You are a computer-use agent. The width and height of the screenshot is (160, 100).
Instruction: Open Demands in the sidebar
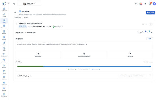click(x=4, y=44)
